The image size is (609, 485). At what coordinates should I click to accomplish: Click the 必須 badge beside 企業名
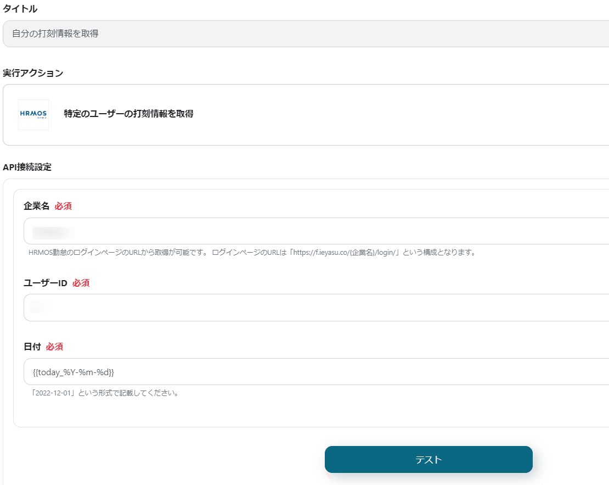pos(63,206)
